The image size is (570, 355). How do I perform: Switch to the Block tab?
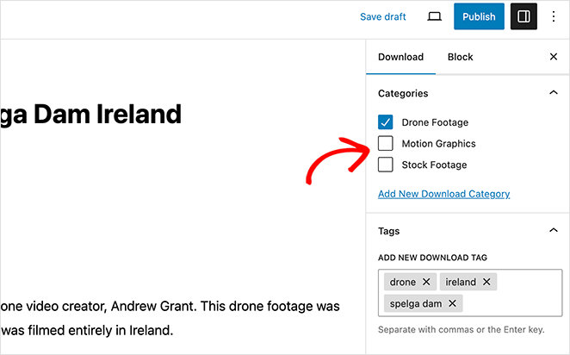pyautogui.click(x=460, y=57)
